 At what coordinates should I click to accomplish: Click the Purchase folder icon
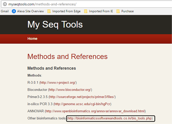(118, 11)
